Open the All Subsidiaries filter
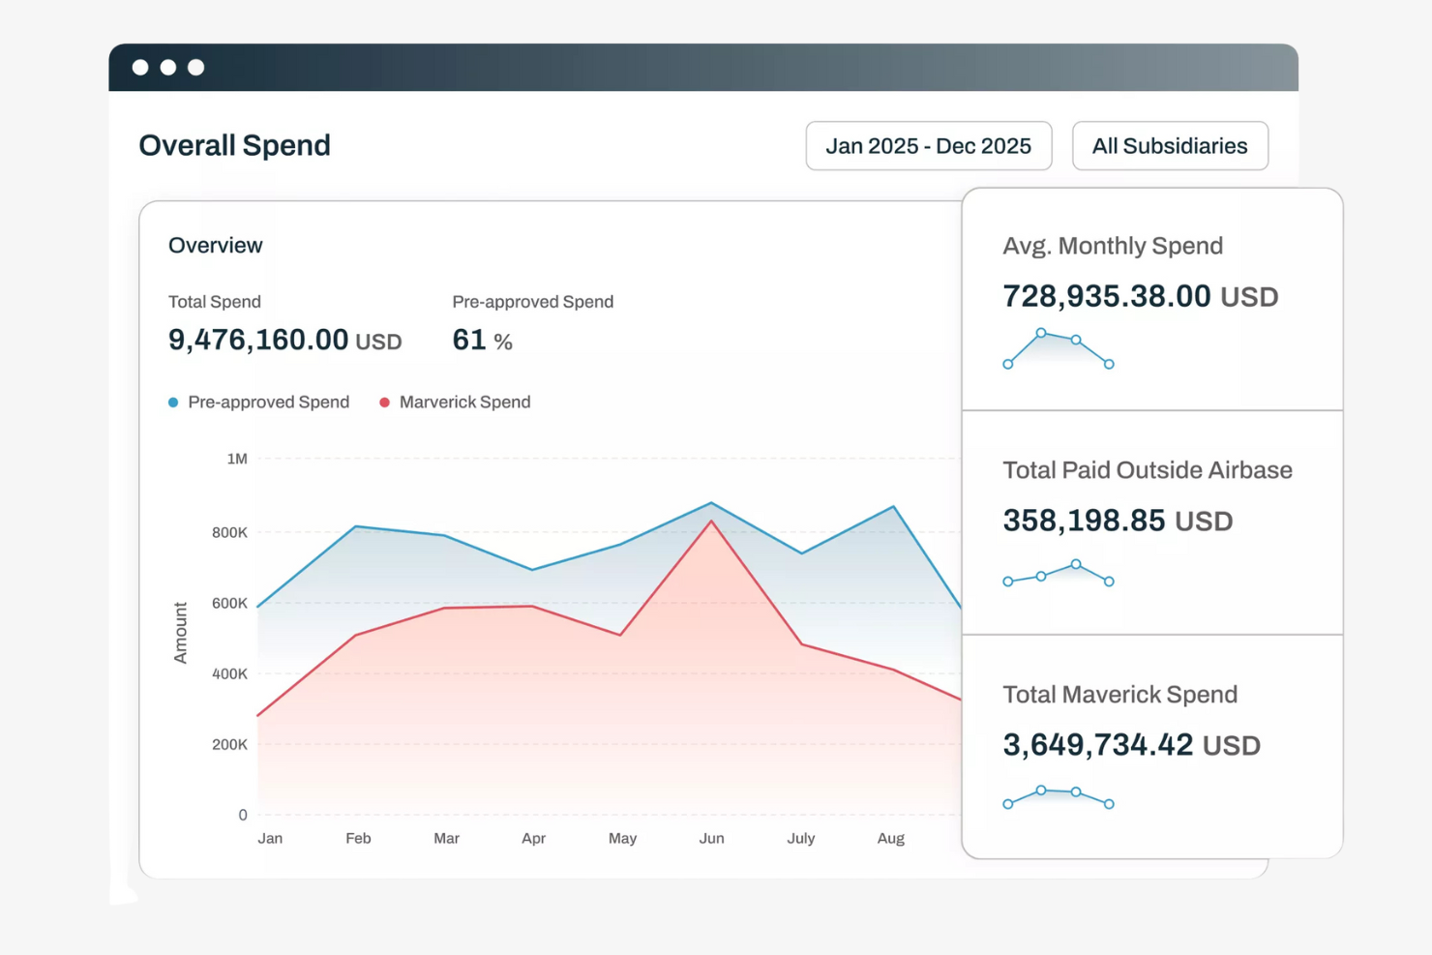This screenshot has height=955, width=1432. pyautogui.click(x=1170, y=145)
